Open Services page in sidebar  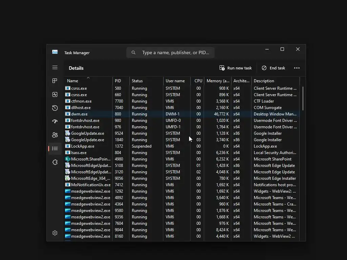[x=55, y=162]
